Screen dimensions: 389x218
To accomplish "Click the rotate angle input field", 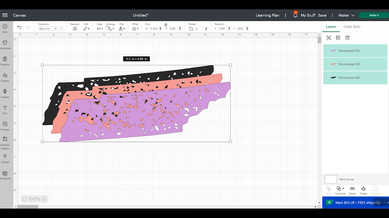I will click(x=199, y=28).
